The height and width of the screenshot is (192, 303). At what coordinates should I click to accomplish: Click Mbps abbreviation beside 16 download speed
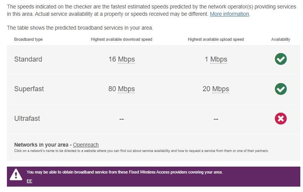pos(126,59)
